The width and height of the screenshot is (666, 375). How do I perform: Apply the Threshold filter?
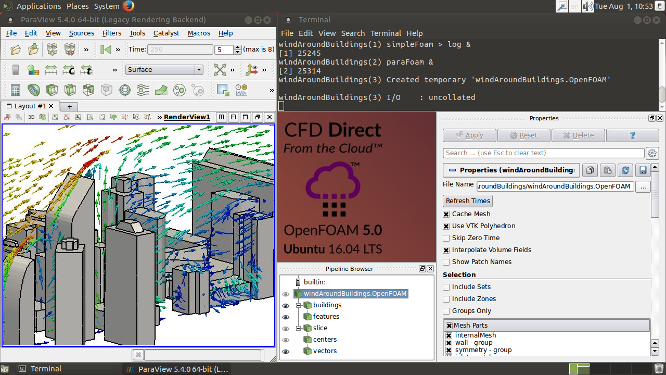click(x=88, y=90)
